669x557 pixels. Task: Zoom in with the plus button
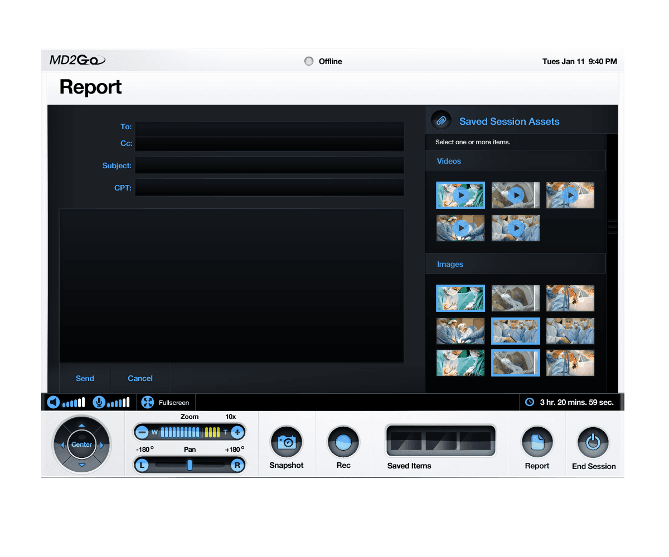pos(237,432)
